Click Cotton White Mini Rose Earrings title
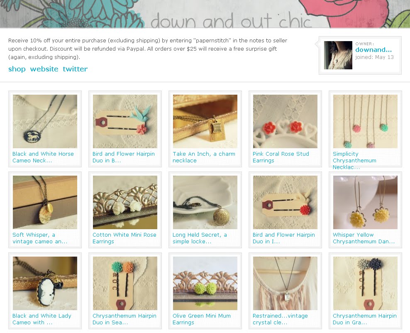 pyautogui.click(x=124, y=238)
